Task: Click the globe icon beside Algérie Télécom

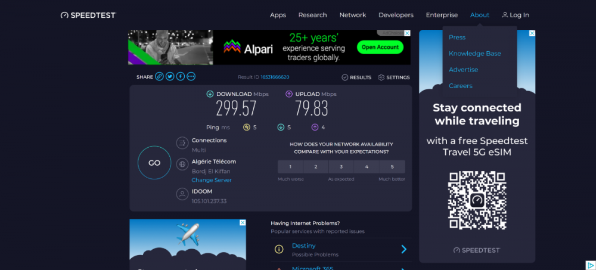Action: [x=182, y=164]
